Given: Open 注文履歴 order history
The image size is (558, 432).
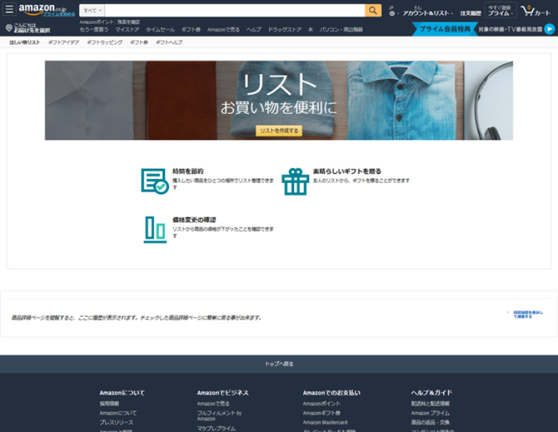Looking at the screenshot, I should (x=471, y=13).
